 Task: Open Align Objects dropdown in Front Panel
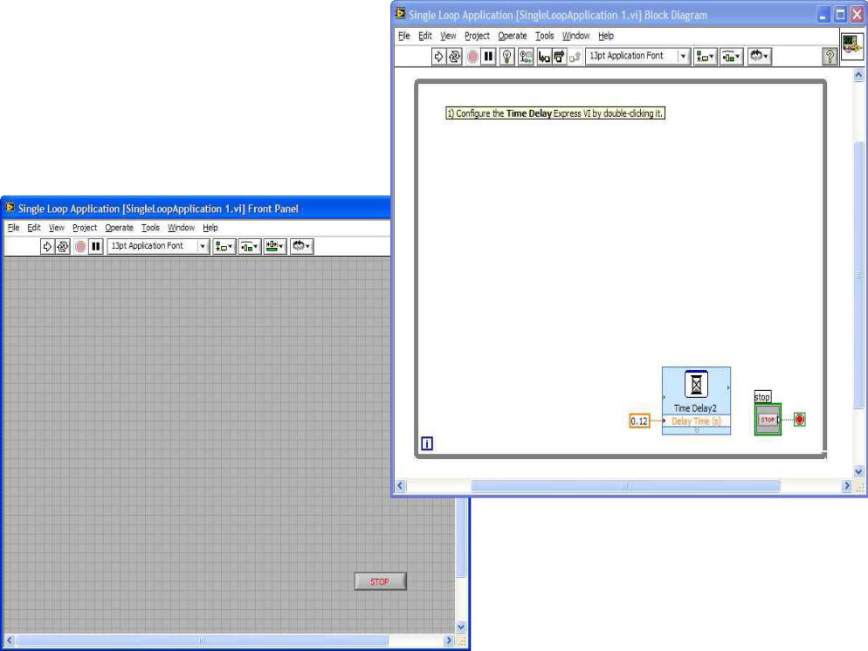pyautogui.click(x=224, y=246)
